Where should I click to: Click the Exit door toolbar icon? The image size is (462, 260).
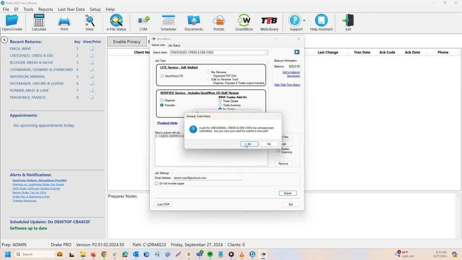point(348,22)
